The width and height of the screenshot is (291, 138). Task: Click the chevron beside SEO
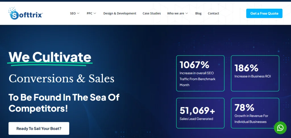click(x=78, y=13)
